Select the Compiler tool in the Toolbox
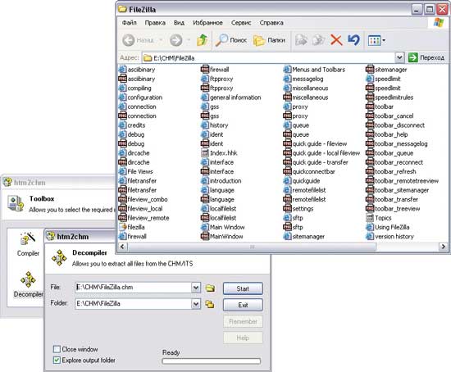The image size is (451, 372). tap(28, 244)
